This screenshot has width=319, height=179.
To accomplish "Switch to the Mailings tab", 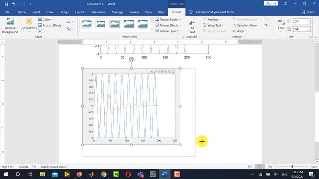I will tap(117, 12).
